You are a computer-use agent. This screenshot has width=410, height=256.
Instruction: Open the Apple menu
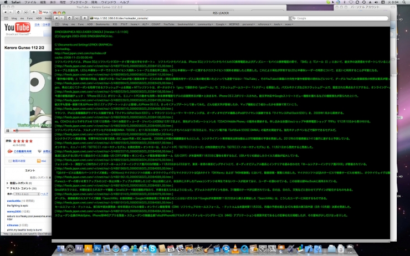click(6, 2)
